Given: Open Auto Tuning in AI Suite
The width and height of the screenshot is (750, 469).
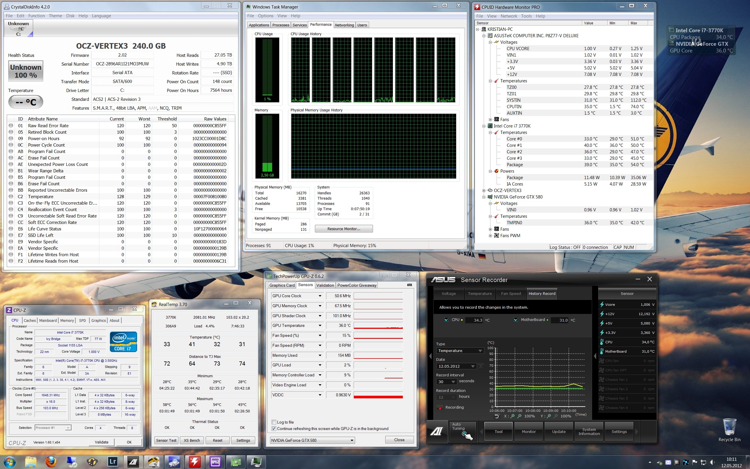Looking at the screenshot, I should [x=462, y=431].
